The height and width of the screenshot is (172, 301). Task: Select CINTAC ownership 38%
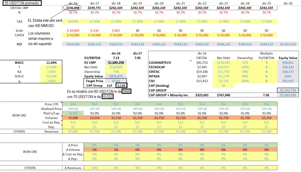[245, 72]
